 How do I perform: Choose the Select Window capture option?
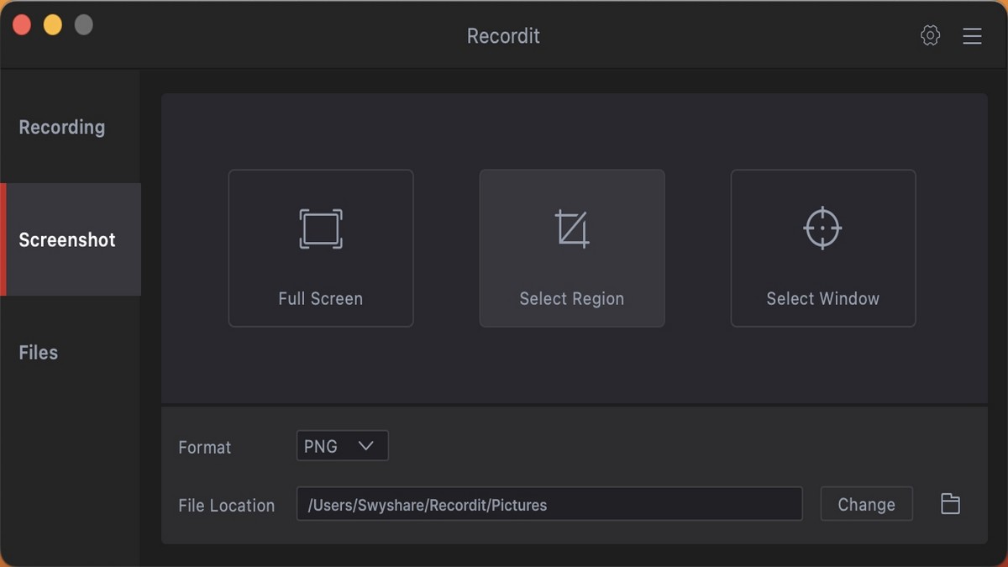823,248
